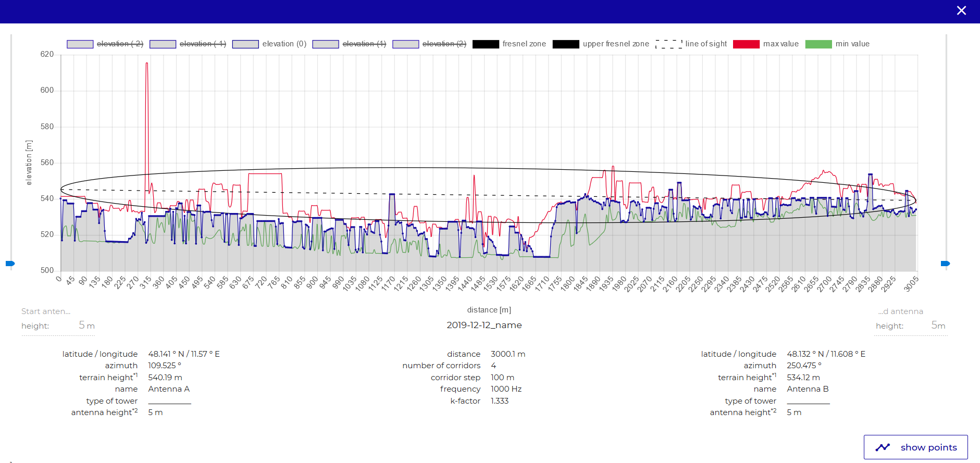The height and width of the screenshot is (463, 980).
Task: Toggle the elevation (2) legend entry
Action: click(429, 44)
